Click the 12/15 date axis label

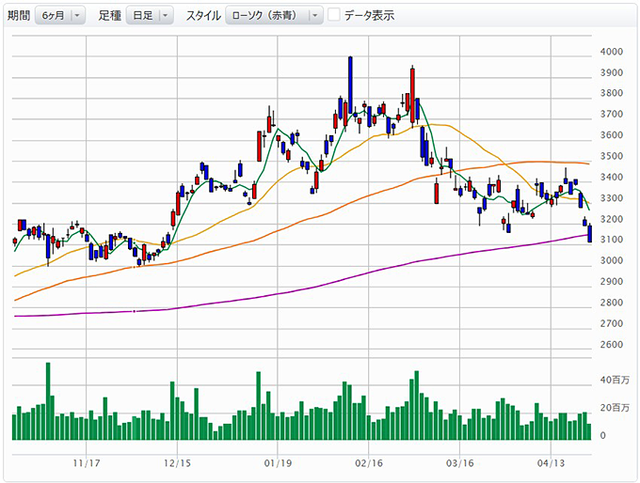tap(177, 463)
